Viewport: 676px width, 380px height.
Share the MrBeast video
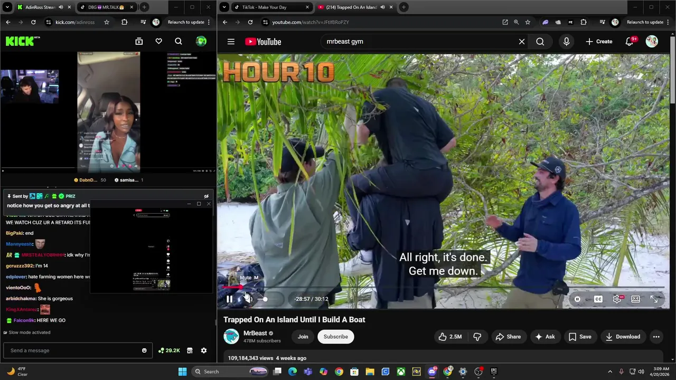click(508, 337)
